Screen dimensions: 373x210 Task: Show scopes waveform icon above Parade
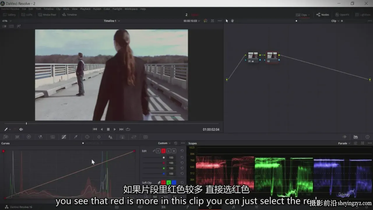[x=356, y=137]
